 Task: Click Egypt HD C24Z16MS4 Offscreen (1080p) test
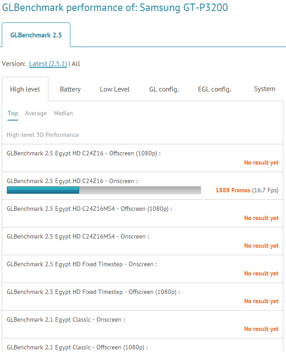tap(89, 209)
